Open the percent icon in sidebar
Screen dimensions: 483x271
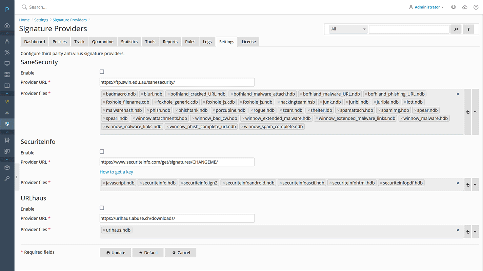(x=7, y=52)
